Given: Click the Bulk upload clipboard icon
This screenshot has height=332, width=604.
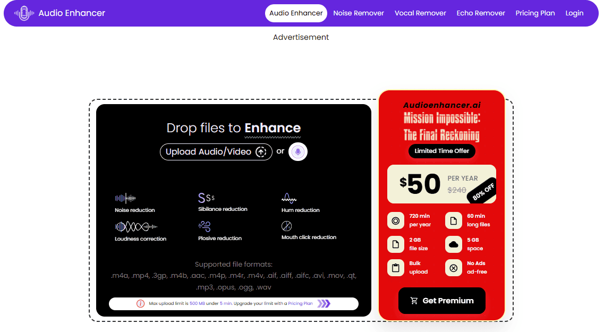Looking at the screenshot, I should (x=396, y=268).
